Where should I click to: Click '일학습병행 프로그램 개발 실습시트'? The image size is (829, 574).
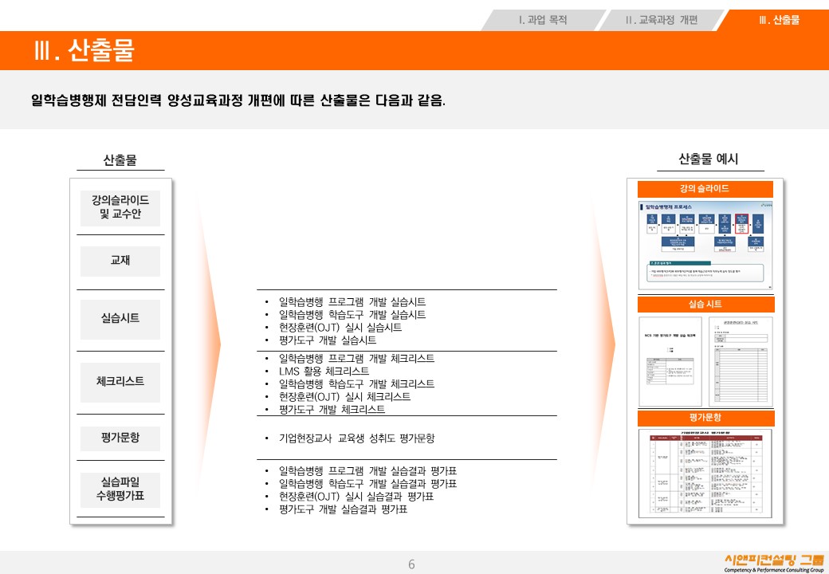coord(352,302)
